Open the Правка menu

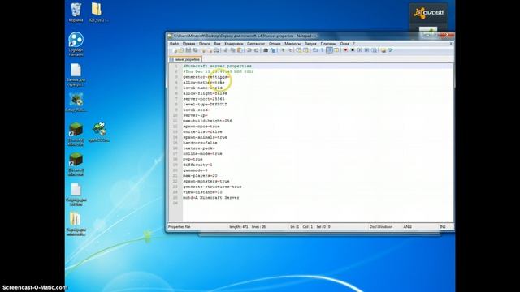188,43
